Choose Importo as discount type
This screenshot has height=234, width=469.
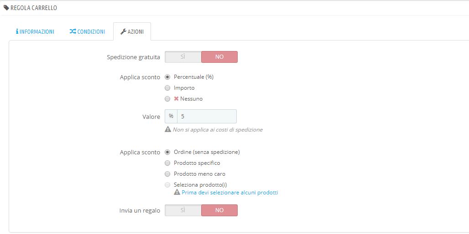(x=167, y=88)
